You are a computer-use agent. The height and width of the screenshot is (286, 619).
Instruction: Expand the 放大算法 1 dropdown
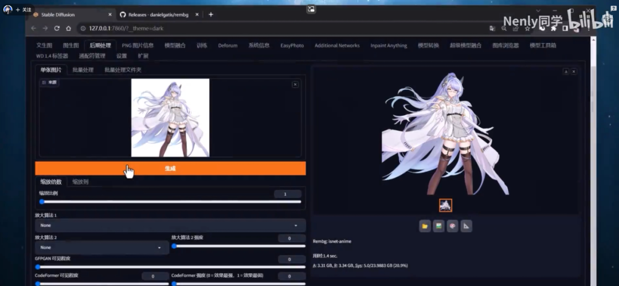[x=170, y=225]
